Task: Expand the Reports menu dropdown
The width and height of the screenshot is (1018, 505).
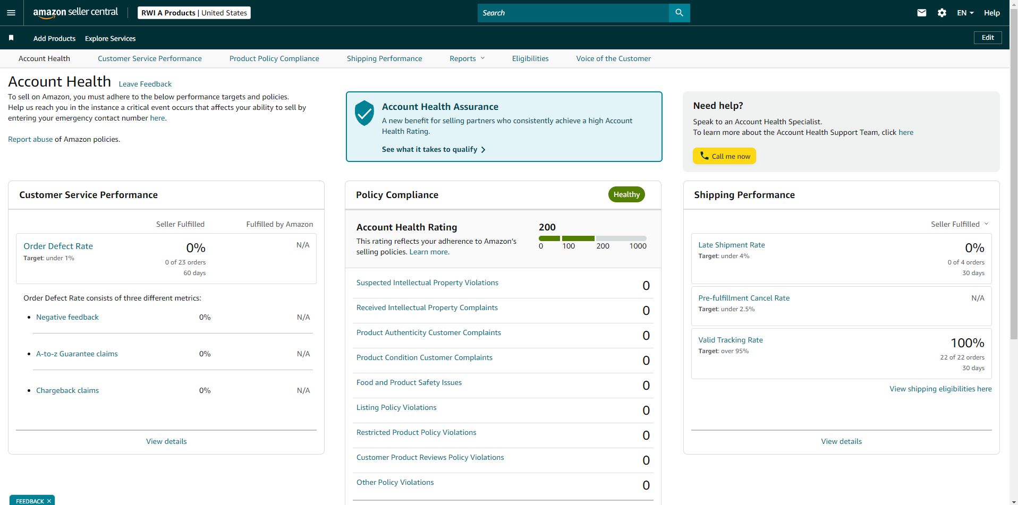Action: point(467,58)
